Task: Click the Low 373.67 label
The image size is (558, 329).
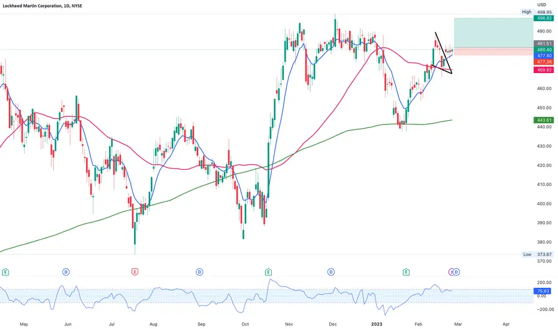Action: (x=538, y=254)
